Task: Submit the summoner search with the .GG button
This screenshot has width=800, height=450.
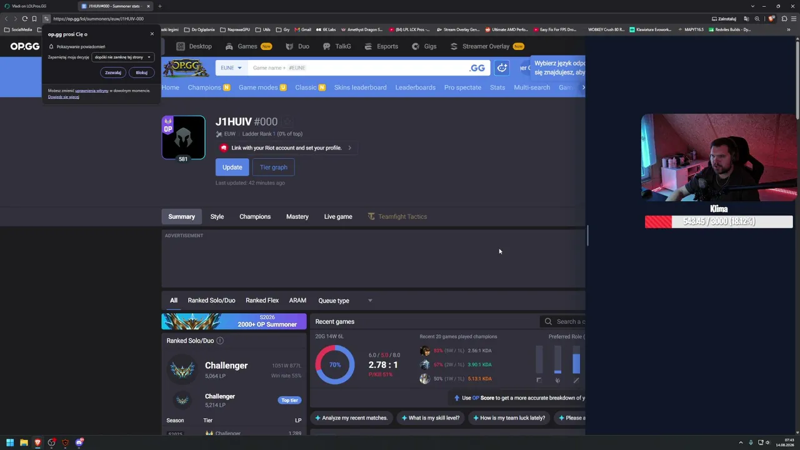Action: click(x=477, y=67)
